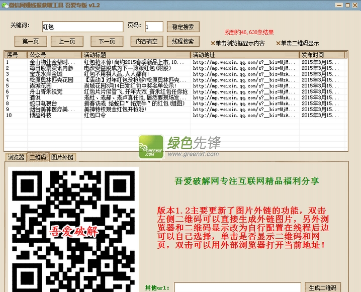Close the window with the X button

click(x=355, y=5)
